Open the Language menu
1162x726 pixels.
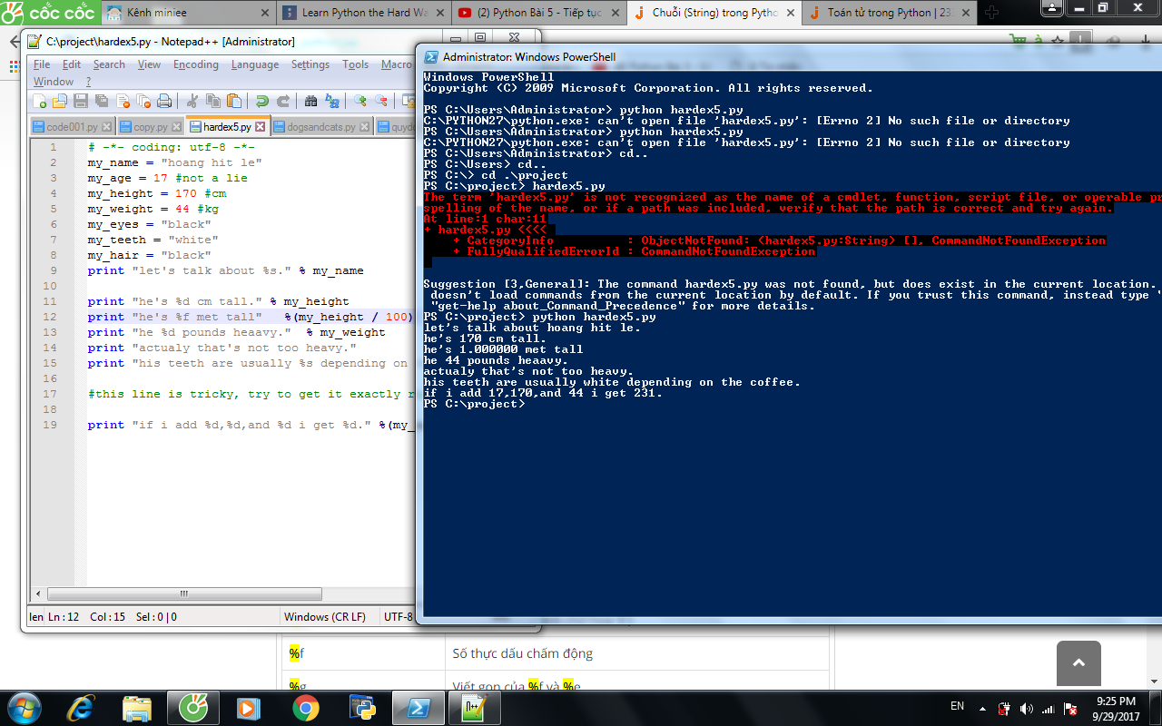(254, 64)
